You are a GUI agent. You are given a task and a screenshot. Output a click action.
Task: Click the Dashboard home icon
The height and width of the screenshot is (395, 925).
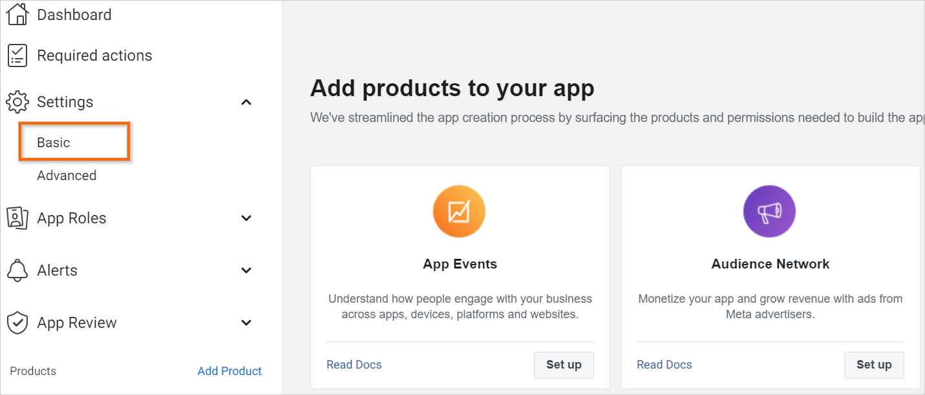coord(17,14)
